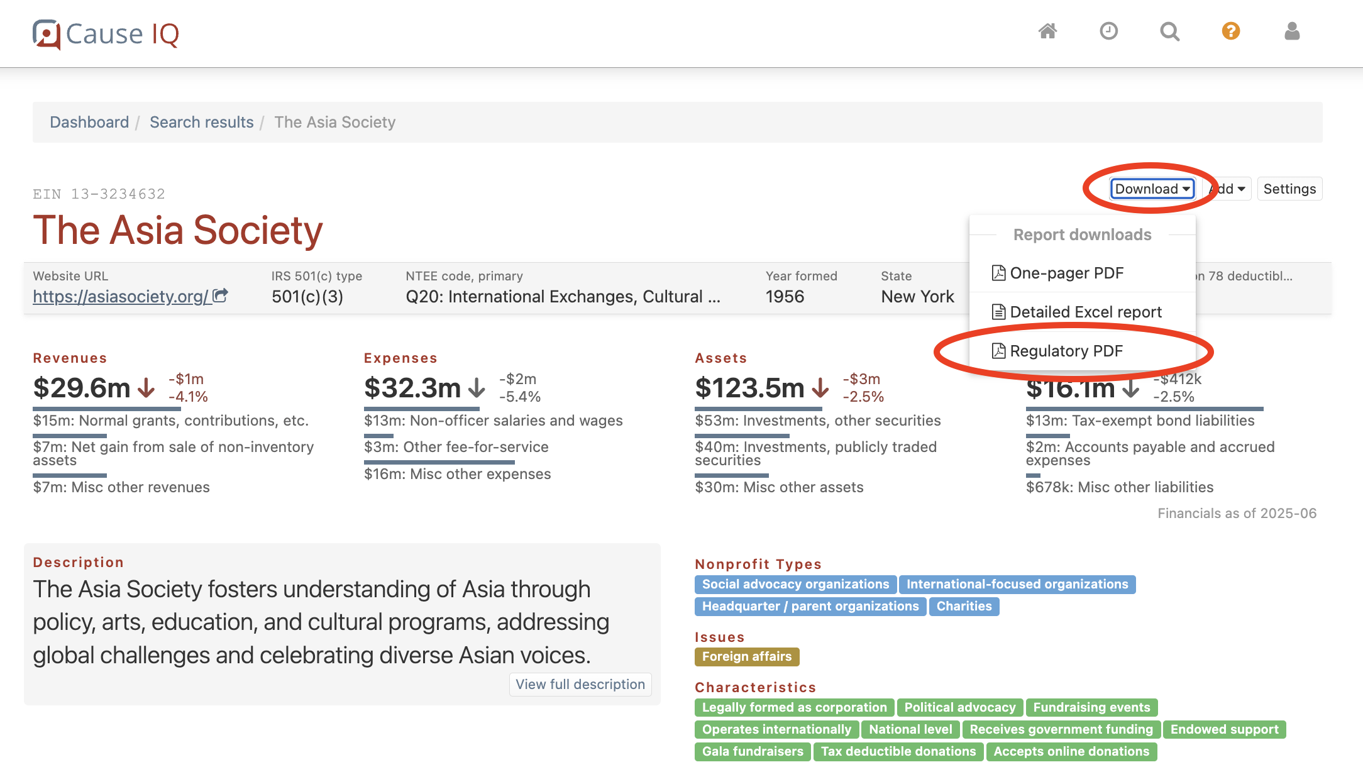1363x772 pixels.
Task: Click Foreign affairs issue tag
Action: tap(747, 657)
